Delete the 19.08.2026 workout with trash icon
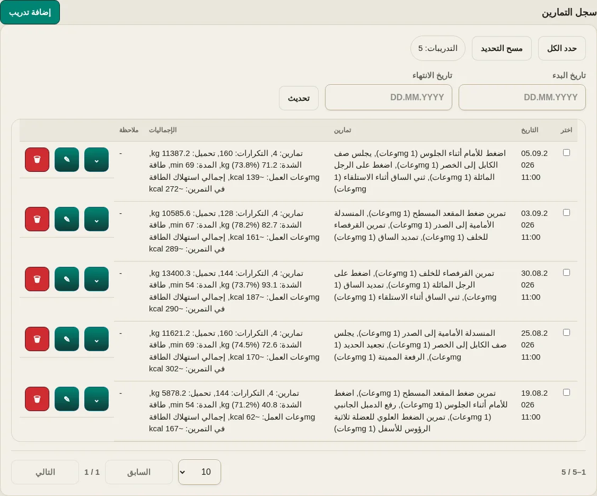 [x=37, y=399]
